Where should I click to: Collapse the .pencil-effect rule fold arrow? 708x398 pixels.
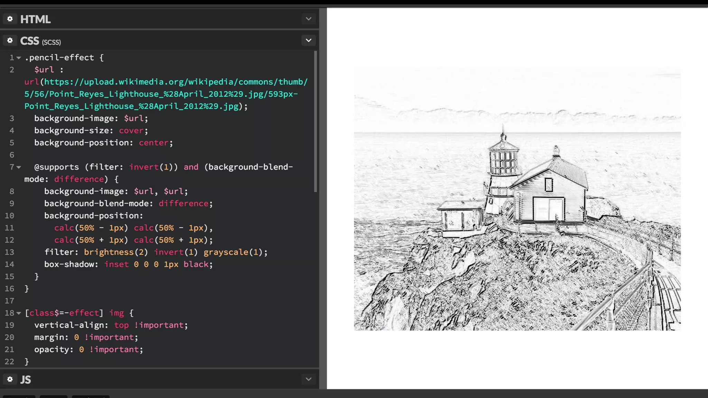[x=19, y=58]
